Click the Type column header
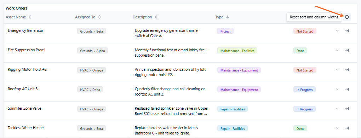361x138 pixels. [x=219, y=17]
